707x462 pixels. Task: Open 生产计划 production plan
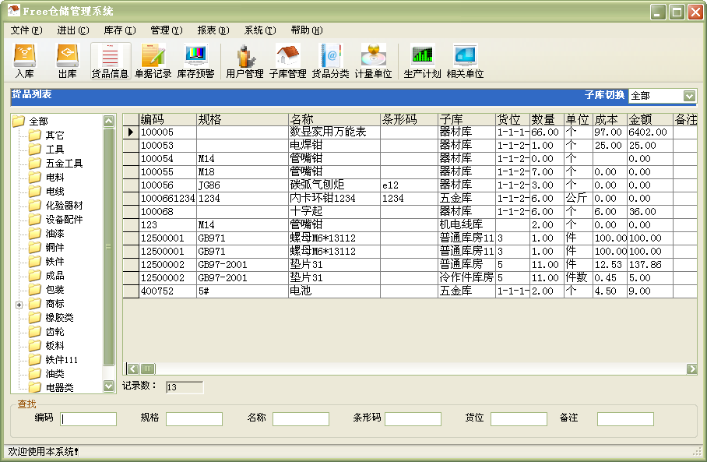pyautogui.click(x=423, y=62)
